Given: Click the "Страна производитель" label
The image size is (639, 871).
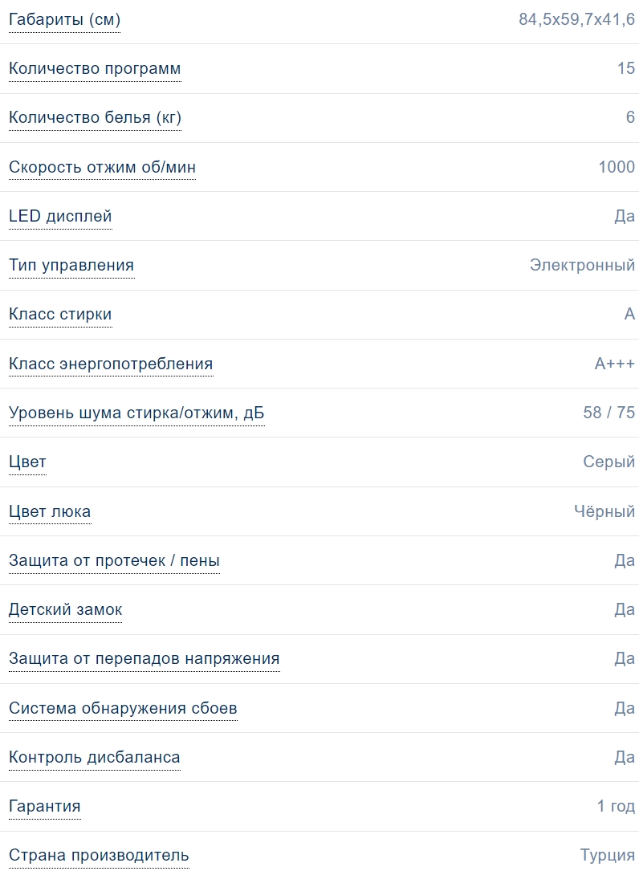Looking at the screenshot, I should coord(99,856).
